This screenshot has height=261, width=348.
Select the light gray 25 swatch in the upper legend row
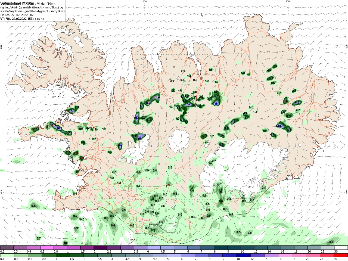(327, 247)
